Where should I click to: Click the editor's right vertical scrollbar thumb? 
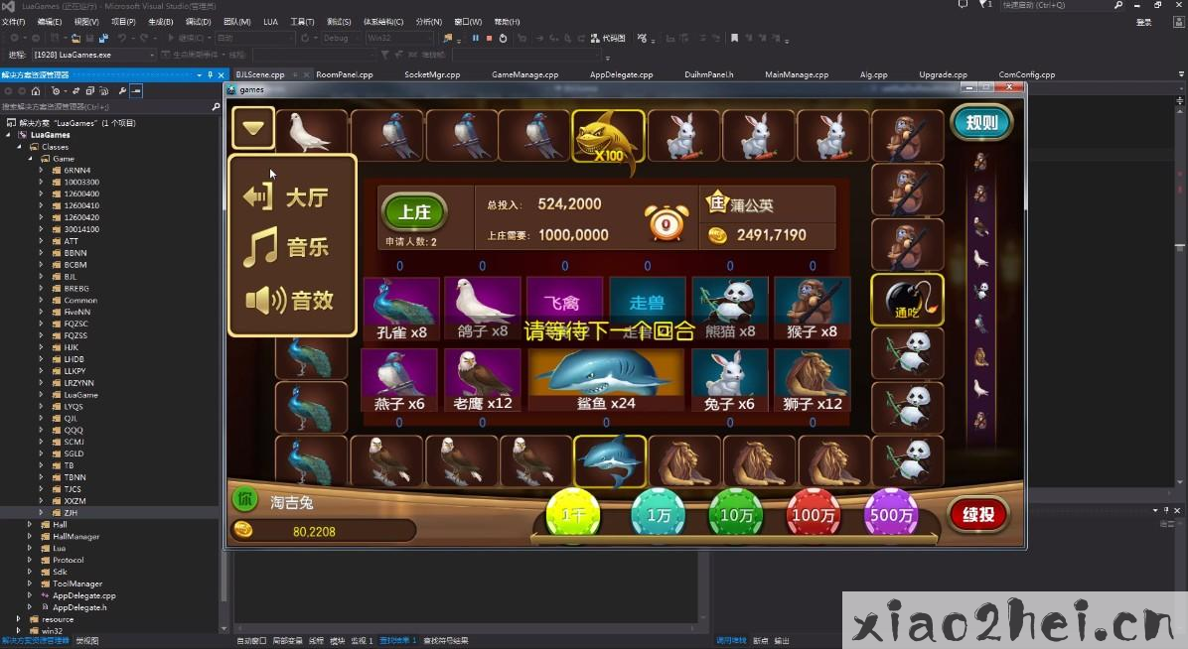click(x=1180, y=247)
